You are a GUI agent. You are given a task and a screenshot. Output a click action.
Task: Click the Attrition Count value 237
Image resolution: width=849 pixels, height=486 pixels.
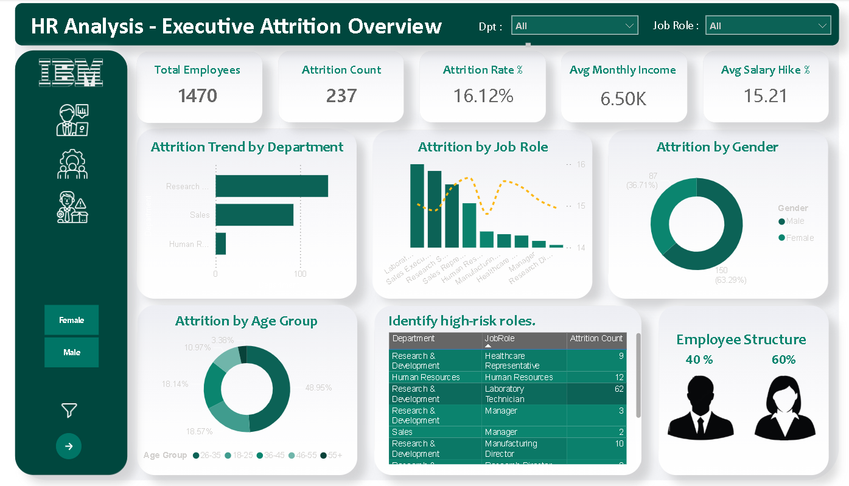[341, 95]
